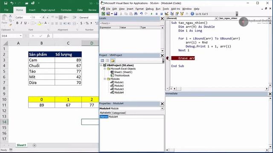
Task: Open Object Browser icon in VBA toolbar
Action: (x=182, y=14)
